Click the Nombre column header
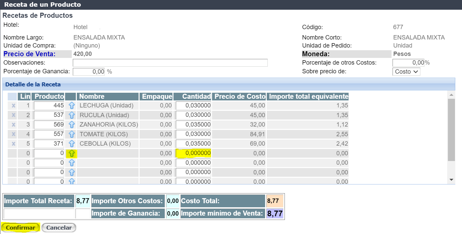 point(108,96)
